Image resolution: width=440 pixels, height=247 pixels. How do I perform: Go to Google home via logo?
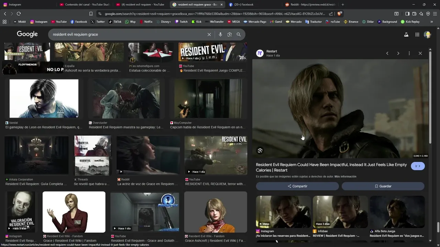[27, 34]
